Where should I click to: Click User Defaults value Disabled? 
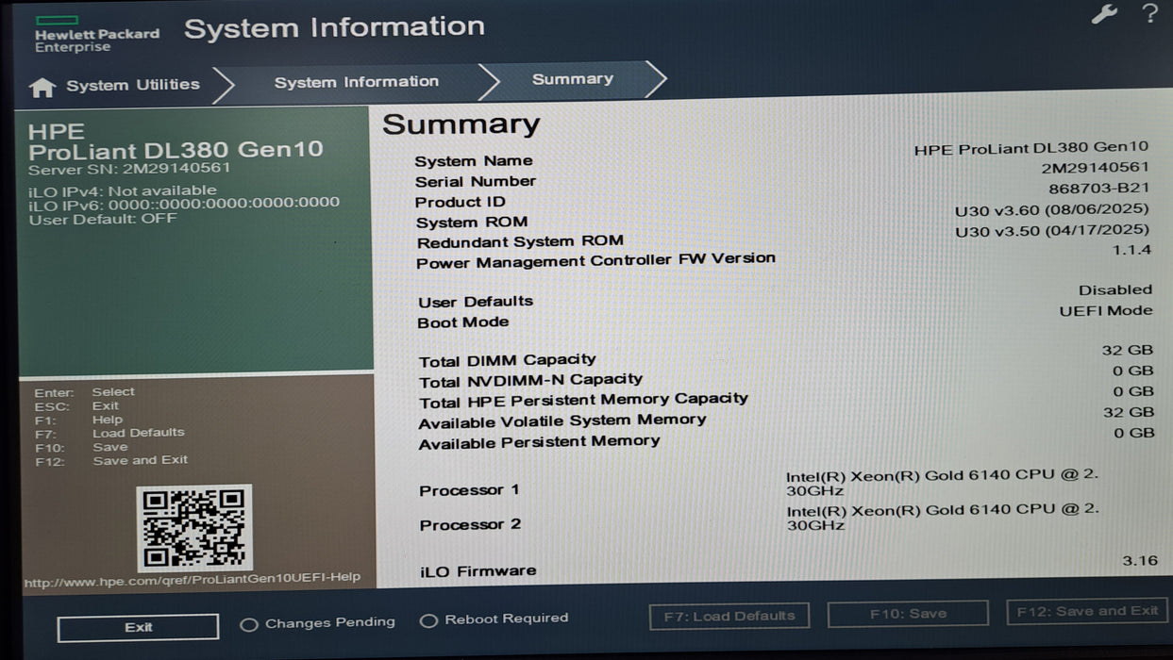tap(1115, 290)
